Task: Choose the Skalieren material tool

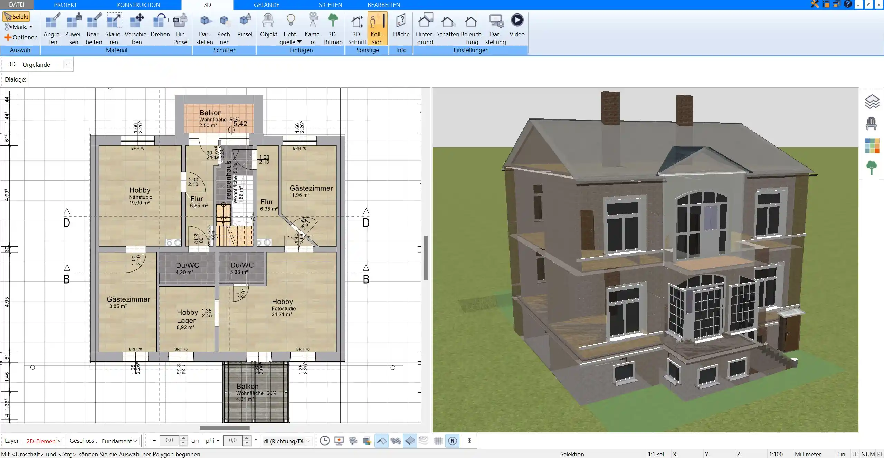Action: point(114,29)
